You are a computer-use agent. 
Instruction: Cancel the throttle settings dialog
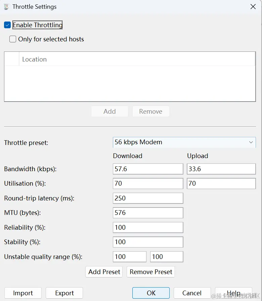(x=192, y=293)
